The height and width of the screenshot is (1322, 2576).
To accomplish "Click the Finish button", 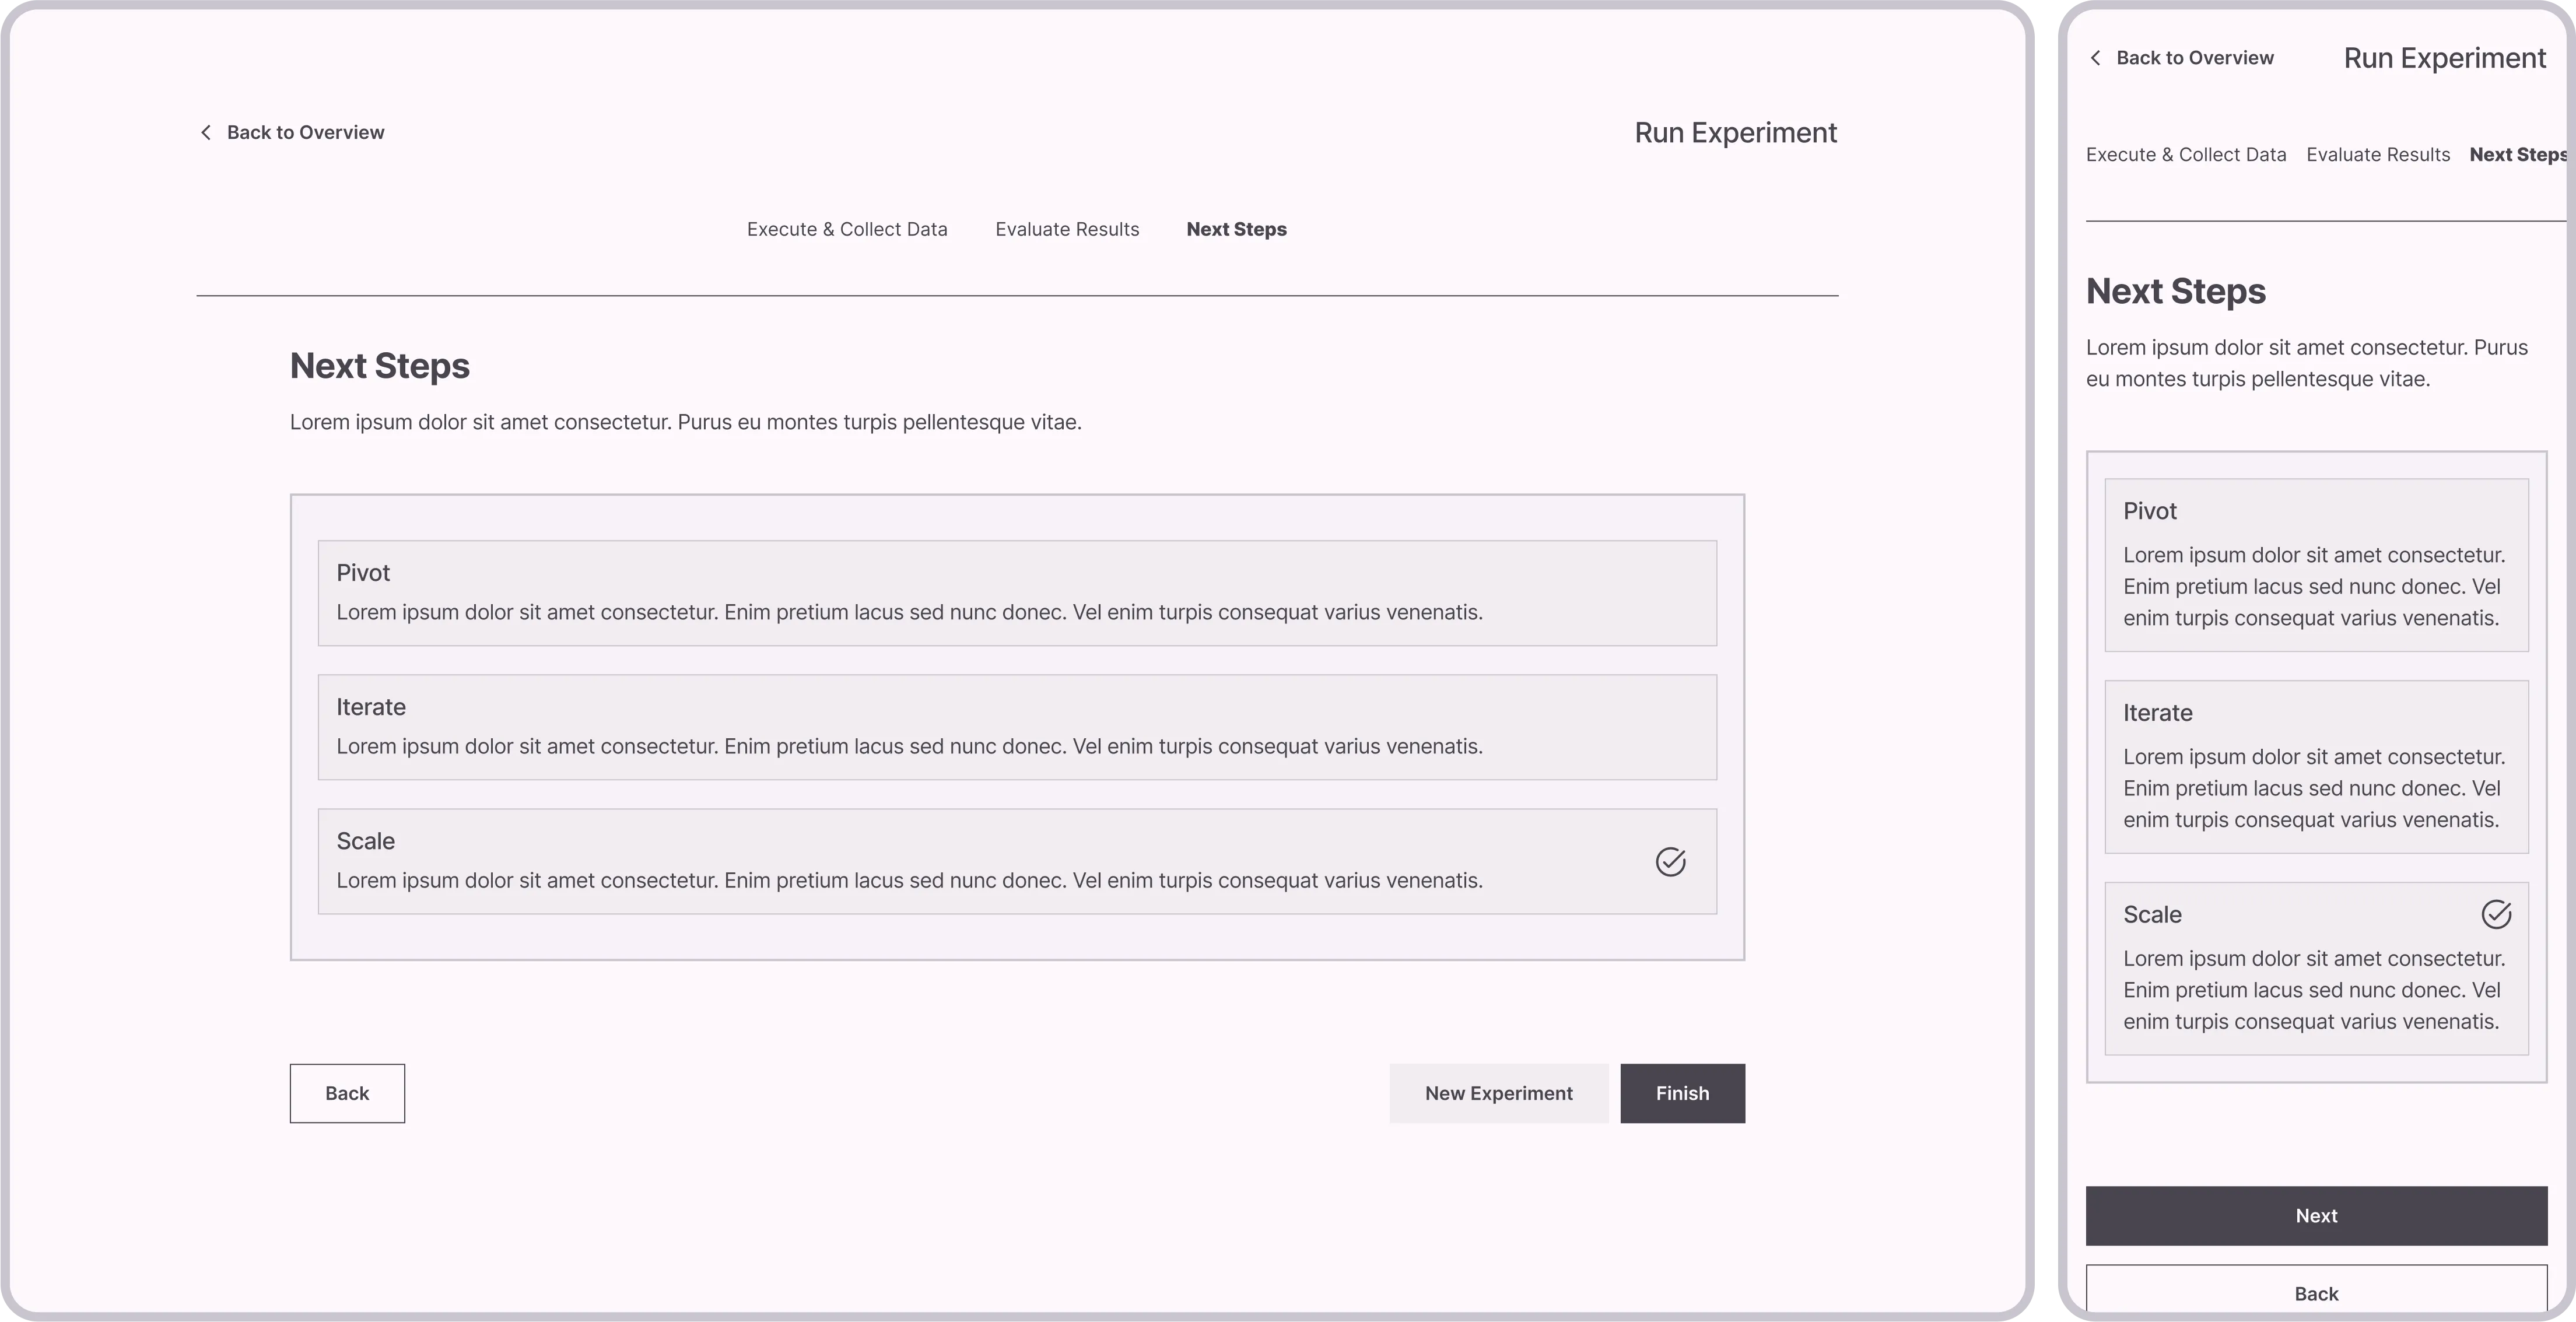I will tap(1681, 1093).
